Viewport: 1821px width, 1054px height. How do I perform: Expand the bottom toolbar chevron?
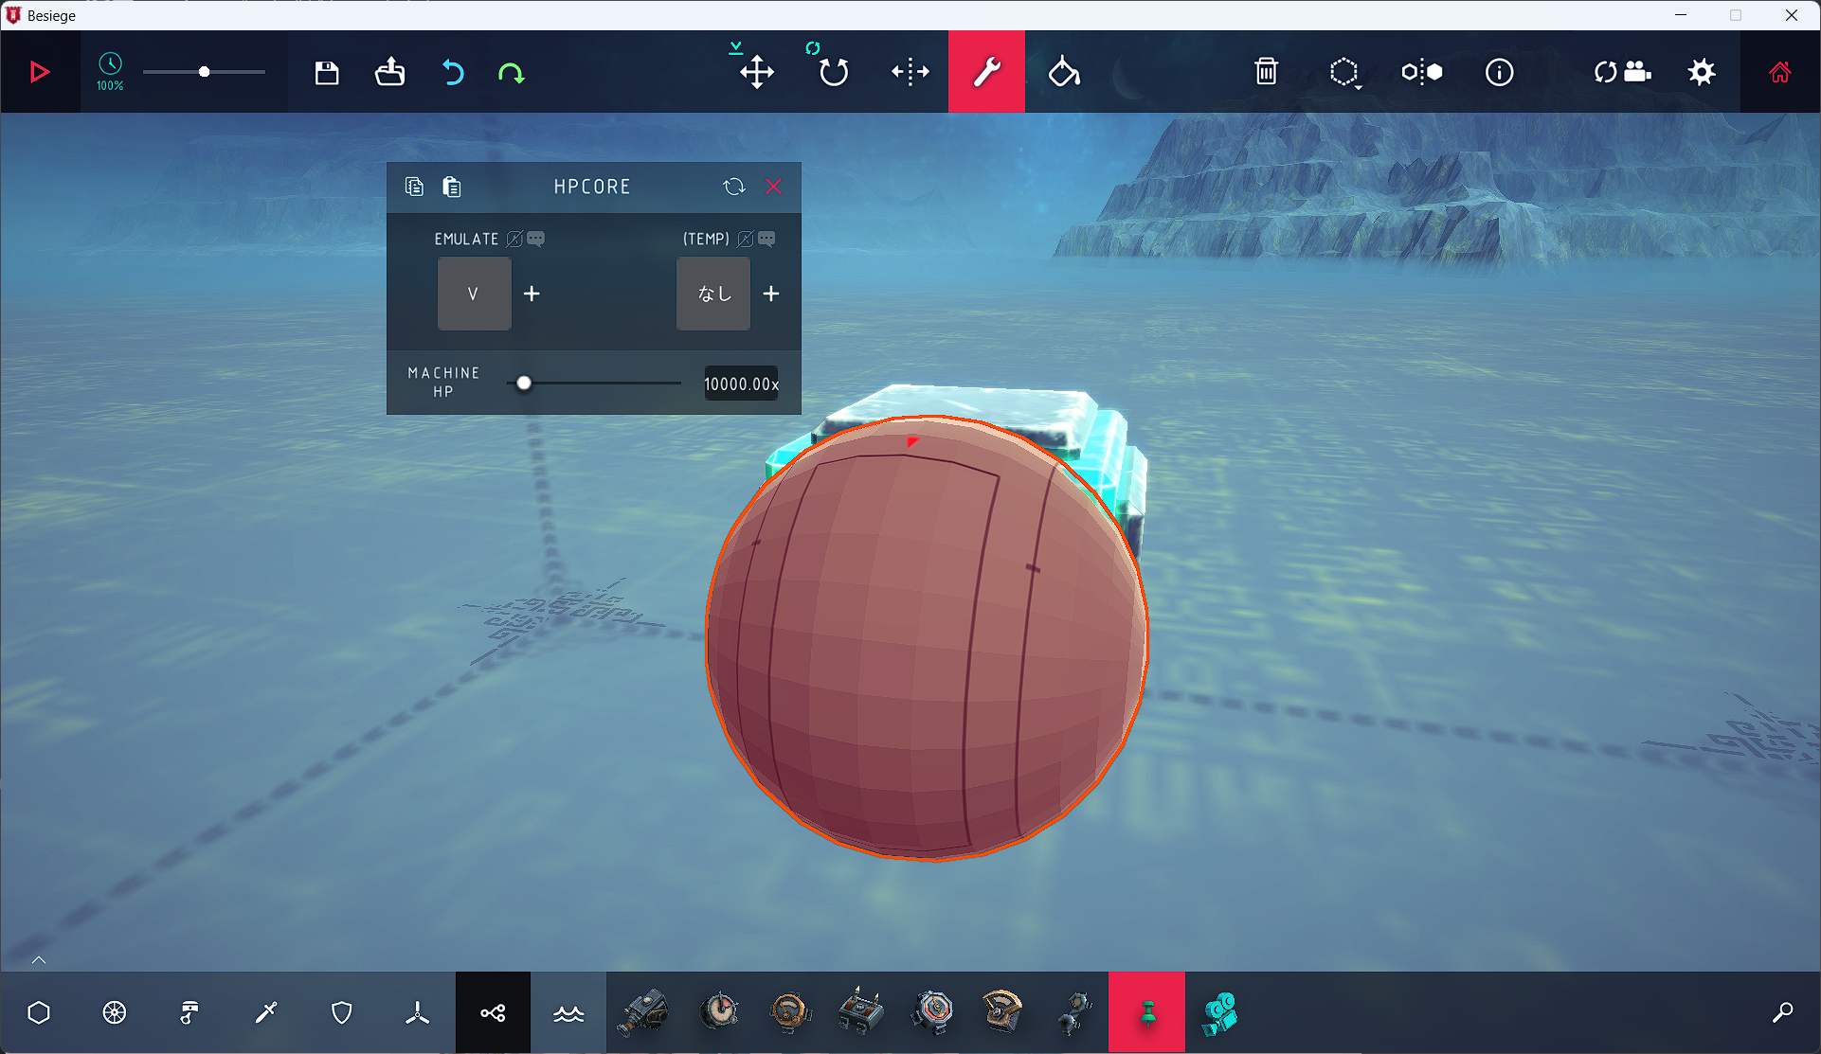tap(39, 959)
